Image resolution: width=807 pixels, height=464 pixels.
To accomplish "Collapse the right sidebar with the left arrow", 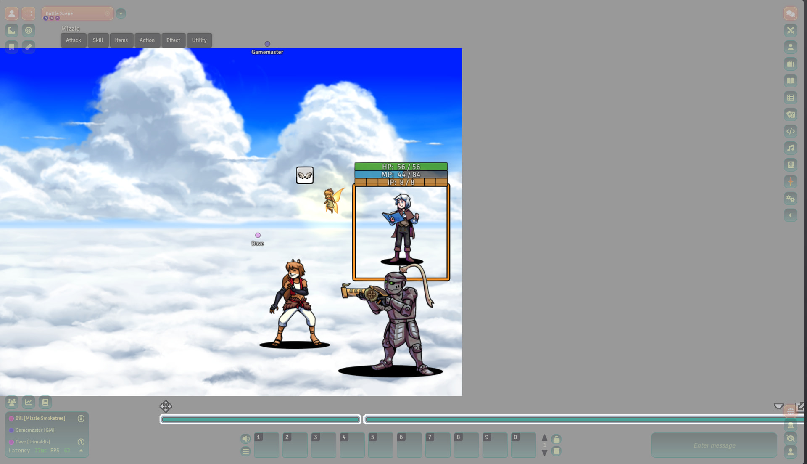I will click(790, 215).
